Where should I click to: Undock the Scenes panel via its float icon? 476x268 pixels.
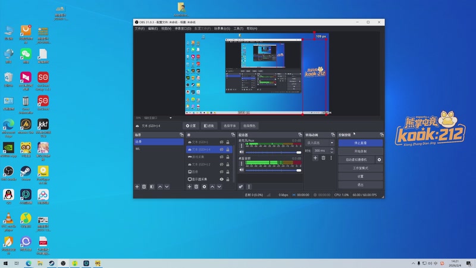[x=181, y=135]
